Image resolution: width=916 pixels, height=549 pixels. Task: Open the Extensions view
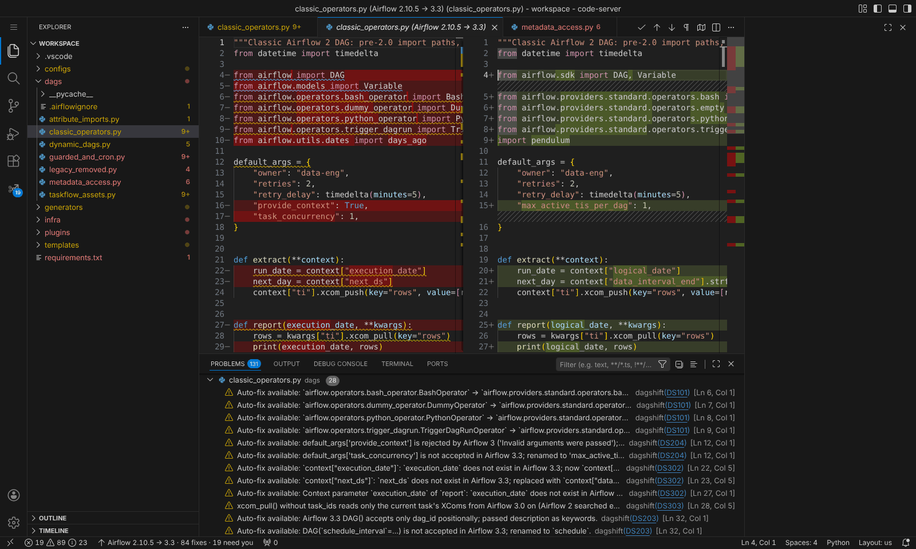pos(14,161)
